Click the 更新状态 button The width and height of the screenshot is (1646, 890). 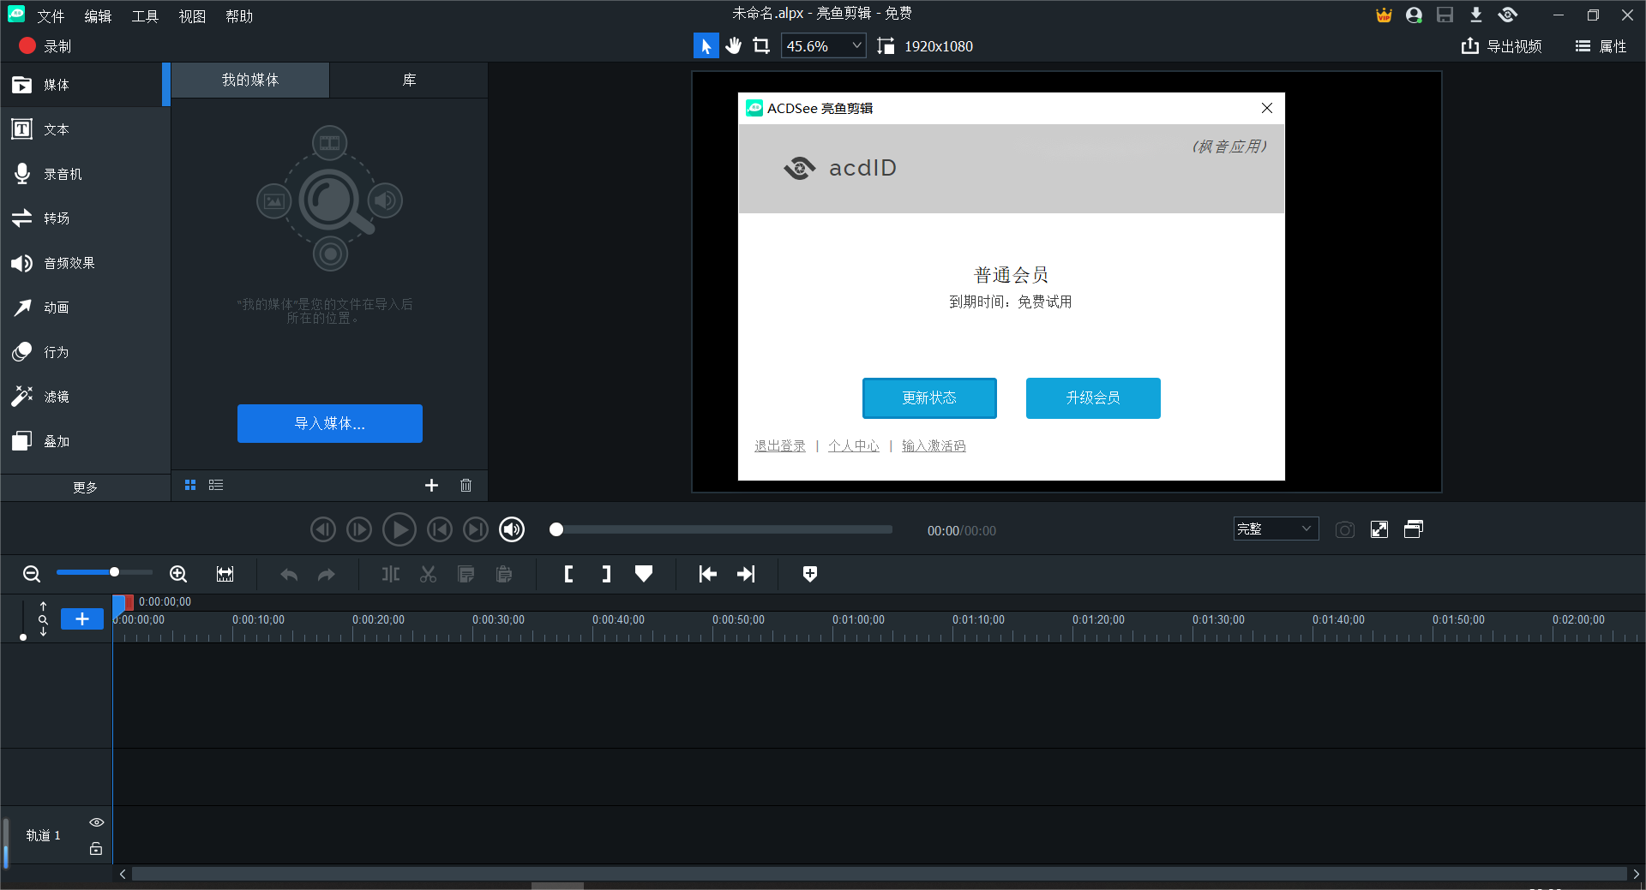coord(929,397)
